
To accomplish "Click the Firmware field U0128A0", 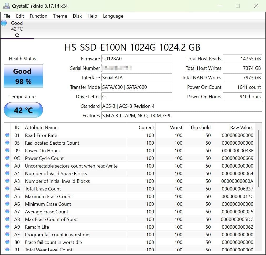I will click(137, 59).
